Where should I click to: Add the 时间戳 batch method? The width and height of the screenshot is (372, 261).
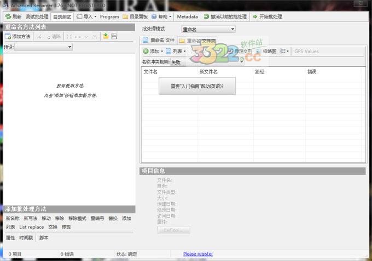click(x=26, y=238)
